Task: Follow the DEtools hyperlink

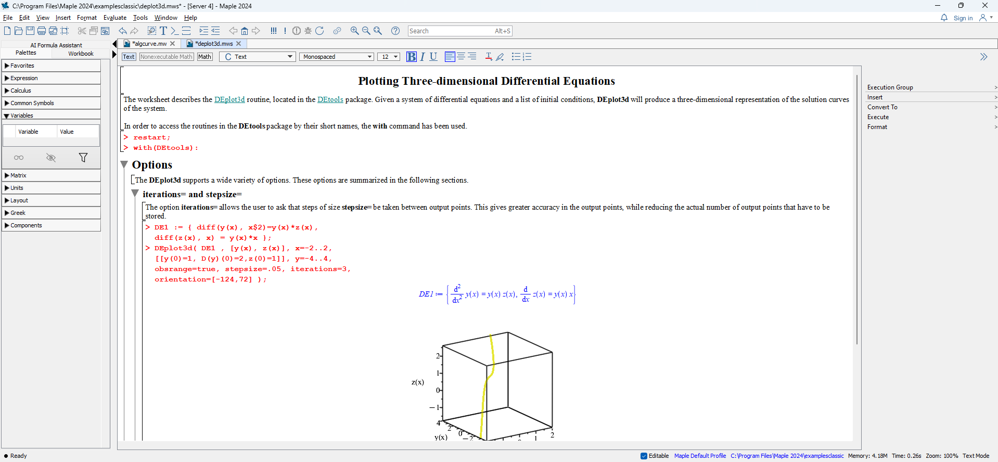Action: [330, 99]
